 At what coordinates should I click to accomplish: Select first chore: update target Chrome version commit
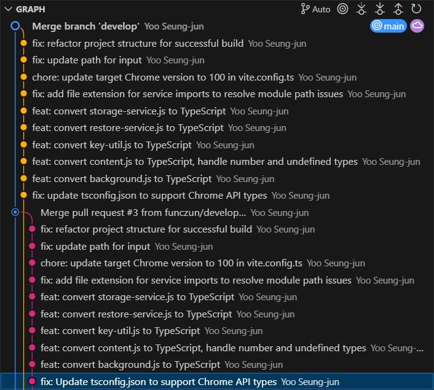pos(217,78)
